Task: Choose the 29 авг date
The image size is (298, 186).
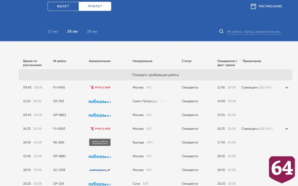Action: (92, 31)
